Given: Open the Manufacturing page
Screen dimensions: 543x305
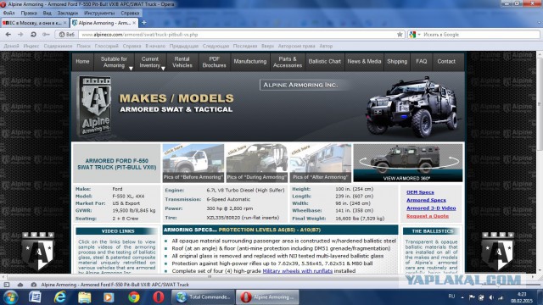Looking at the screenshot, I should pos(250,62).
